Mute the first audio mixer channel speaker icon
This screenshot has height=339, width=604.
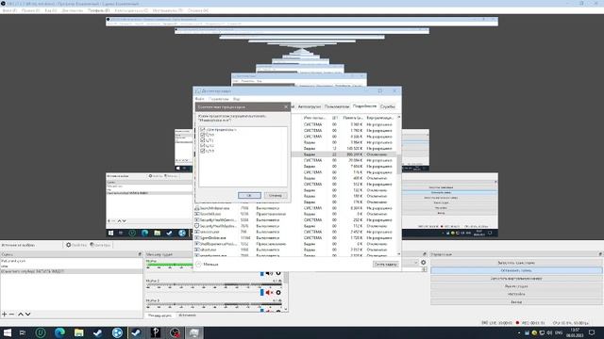(269, 273)
